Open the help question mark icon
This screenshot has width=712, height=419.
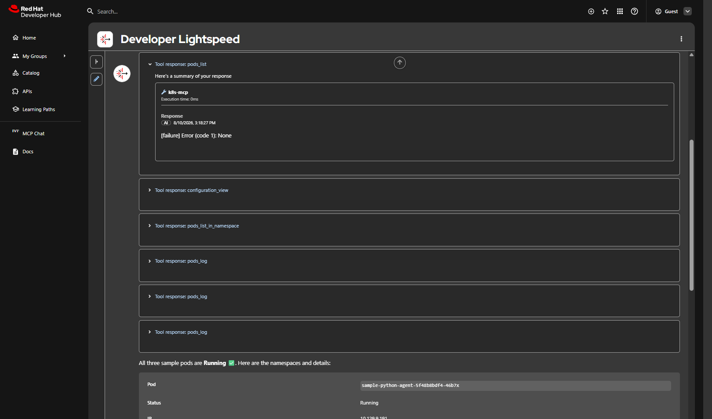(x=634, y=11)
